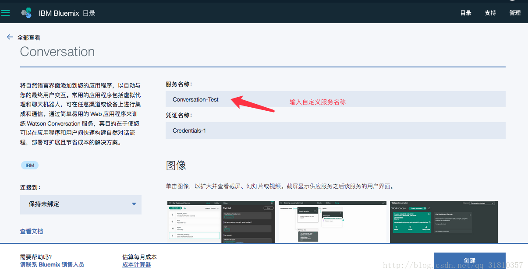Expand the 保持未绑定 connection dropdown
Viewport: 528px width, 274px height.
(81, 204)
